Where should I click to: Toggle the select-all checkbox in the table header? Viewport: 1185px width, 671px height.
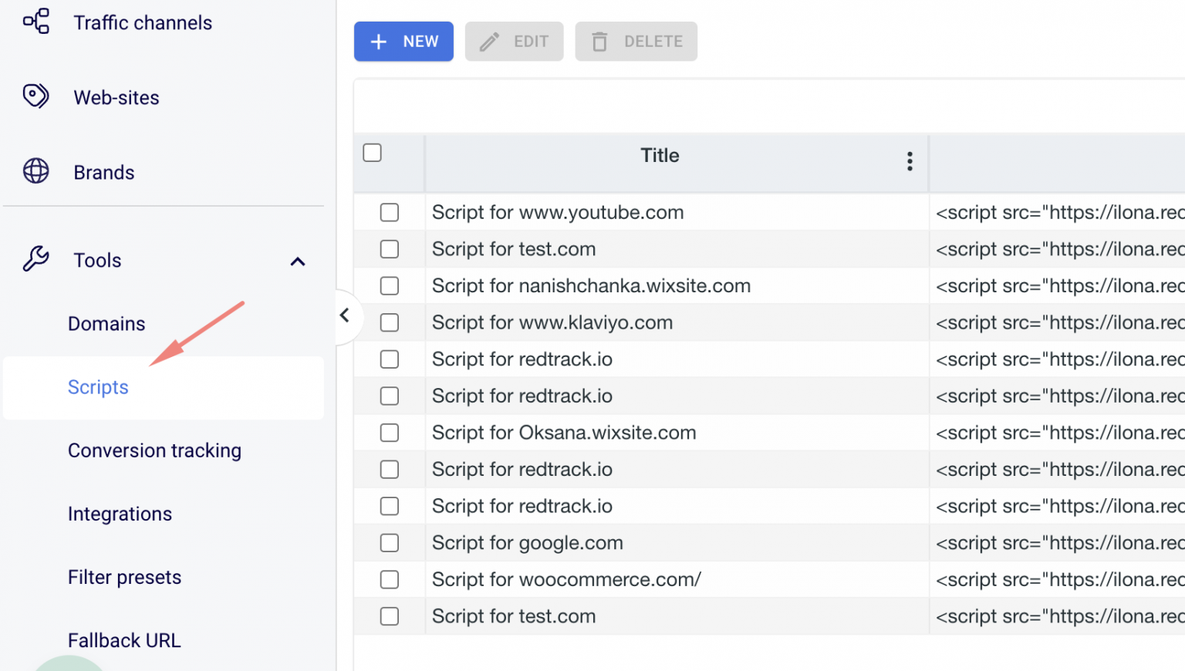[x=372, y=153]
